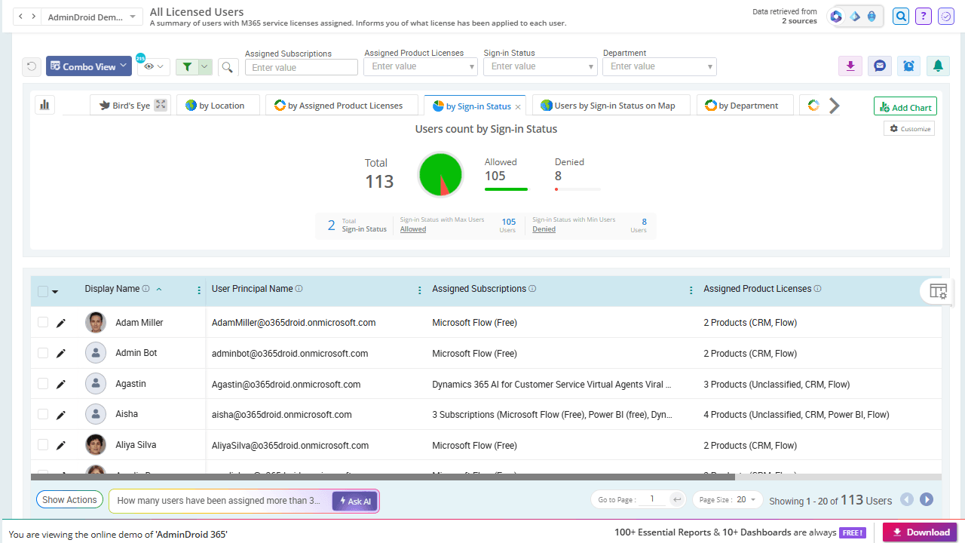Open the column customization table icon
Image resolution: width=965 pixels, height=543 pixels.
[x=938, y=291]
